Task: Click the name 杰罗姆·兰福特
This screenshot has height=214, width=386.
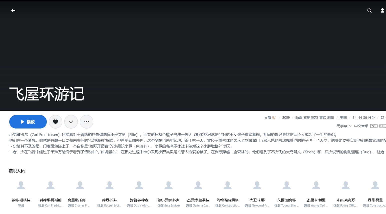Action: 198,200
